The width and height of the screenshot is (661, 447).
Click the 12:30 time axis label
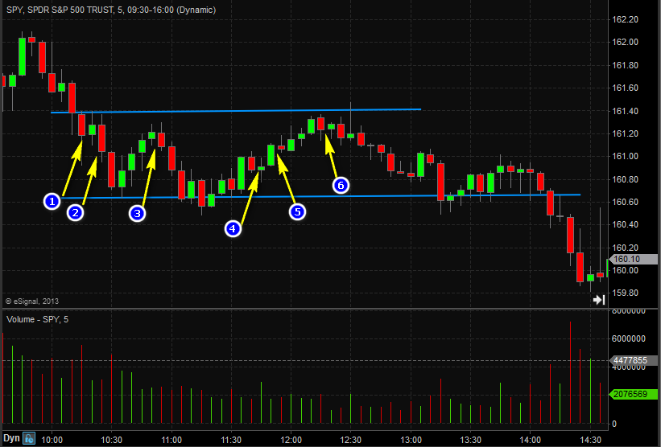point(350,440)
